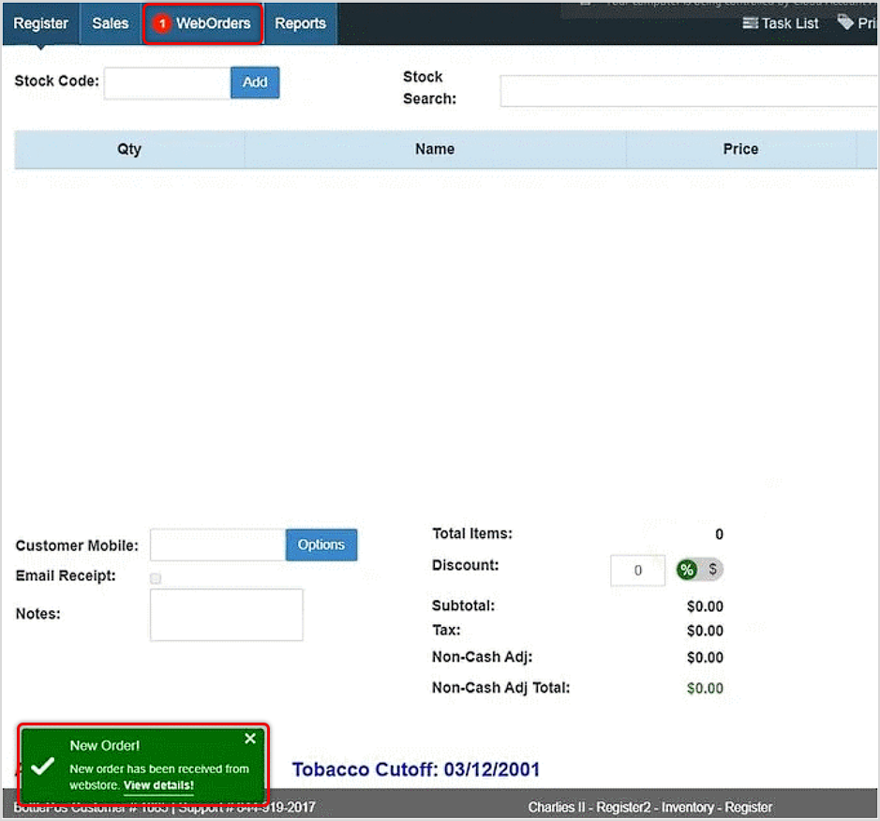Click the View details link in the notification

(158, 785)
